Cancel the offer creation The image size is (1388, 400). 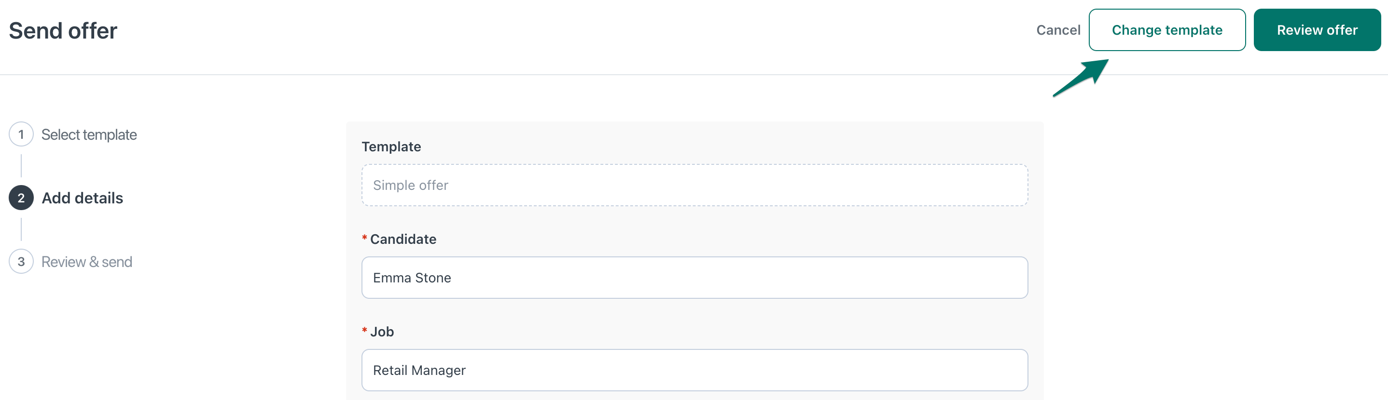pyautogui.click(x=1058, y=29)
